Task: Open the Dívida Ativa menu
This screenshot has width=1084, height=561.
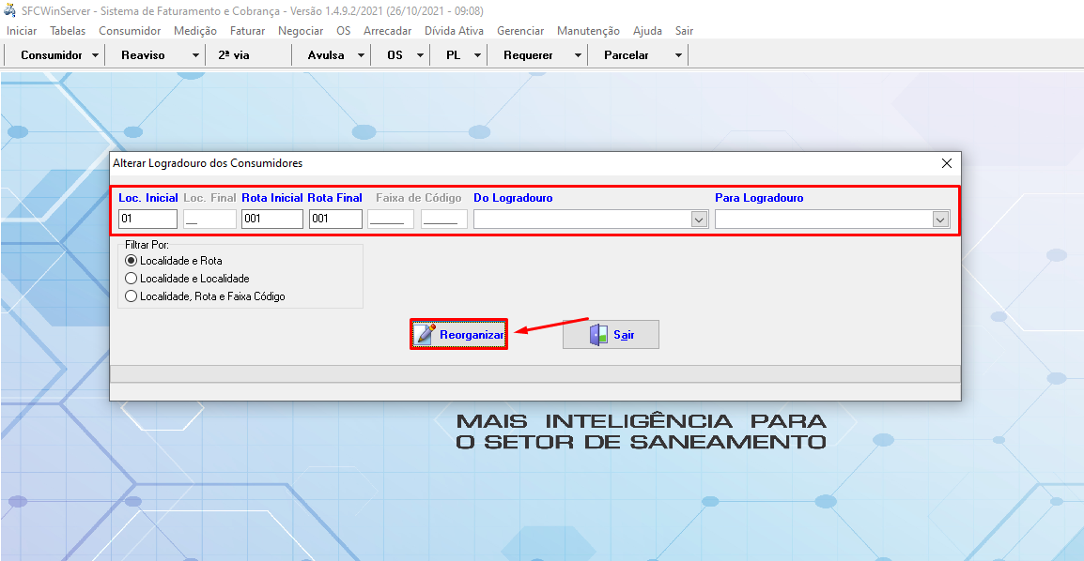Action: (454, 31)
